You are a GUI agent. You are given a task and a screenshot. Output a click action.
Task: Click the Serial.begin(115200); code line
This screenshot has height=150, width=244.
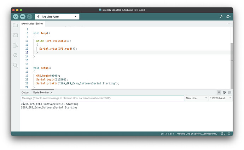(x=52, y=79)
